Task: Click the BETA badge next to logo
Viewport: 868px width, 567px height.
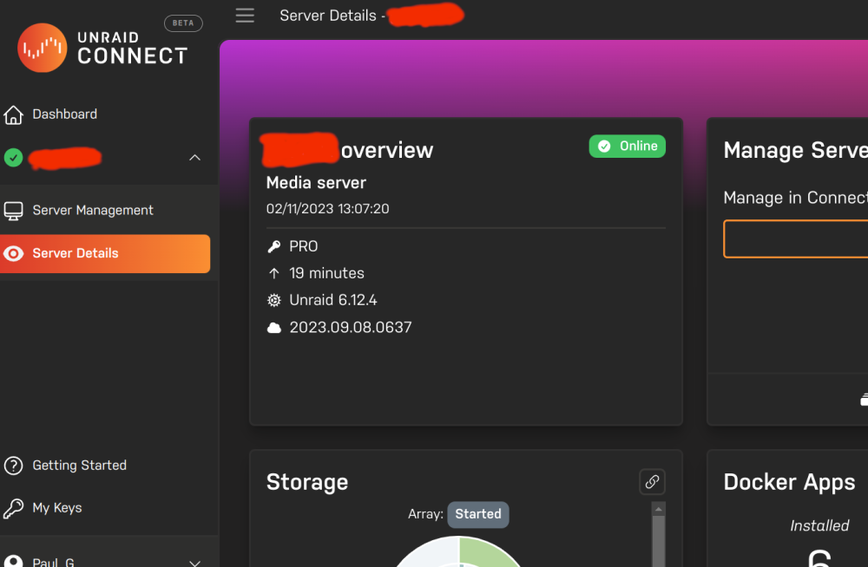Action: tap(183, 23)
